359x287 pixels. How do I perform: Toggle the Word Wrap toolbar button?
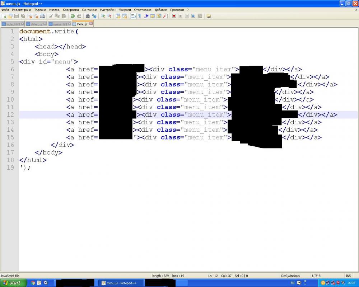coord(133,16)
